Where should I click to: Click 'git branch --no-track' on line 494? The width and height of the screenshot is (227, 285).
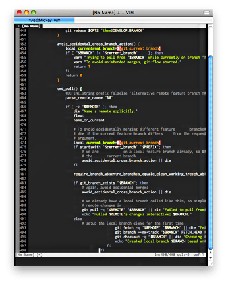coord(137,233)
